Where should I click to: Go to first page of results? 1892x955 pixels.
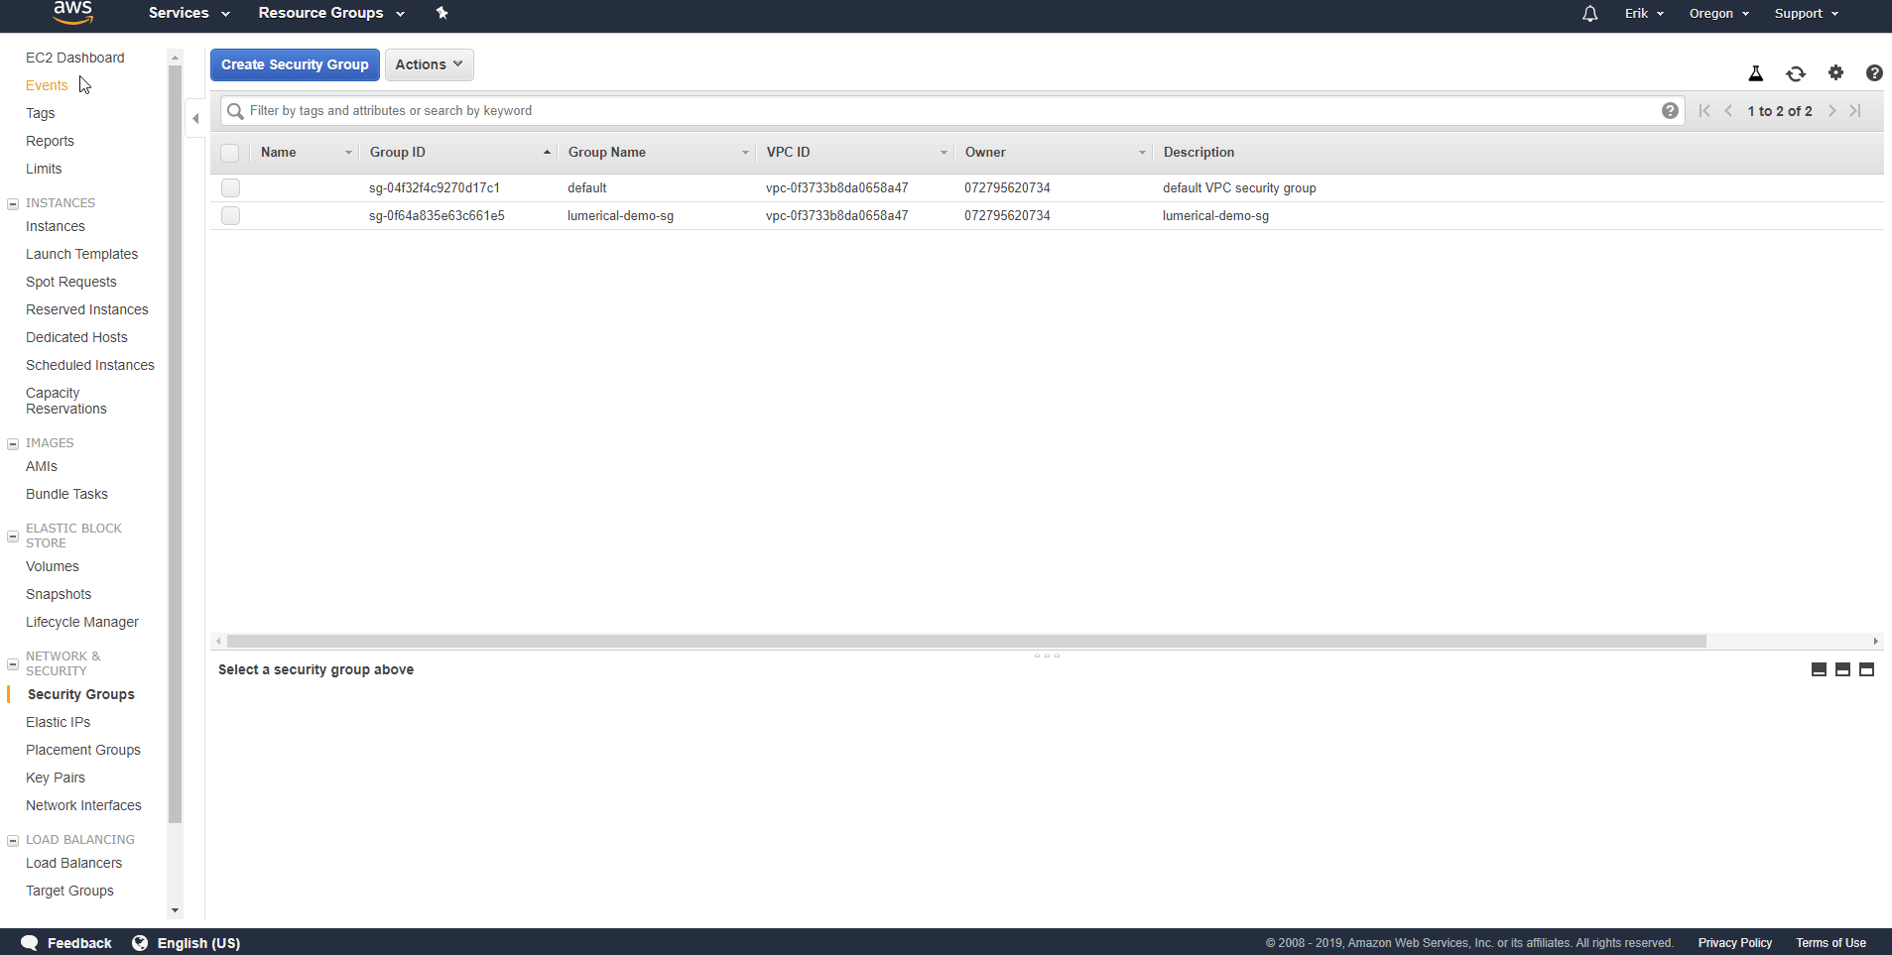click(1704, 111)
